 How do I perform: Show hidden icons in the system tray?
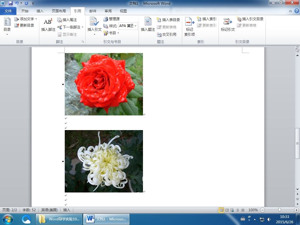click(255, 219)
